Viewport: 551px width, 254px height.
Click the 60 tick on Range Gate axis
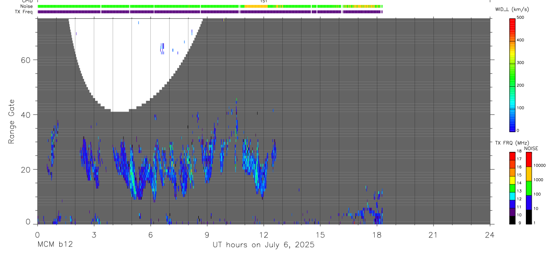(x=25, y=60)
